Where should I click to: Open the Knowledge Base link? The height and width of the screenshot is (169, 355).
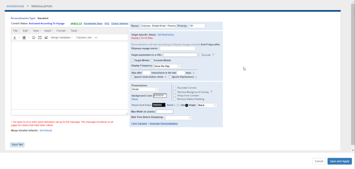click(x=93, y=24)
